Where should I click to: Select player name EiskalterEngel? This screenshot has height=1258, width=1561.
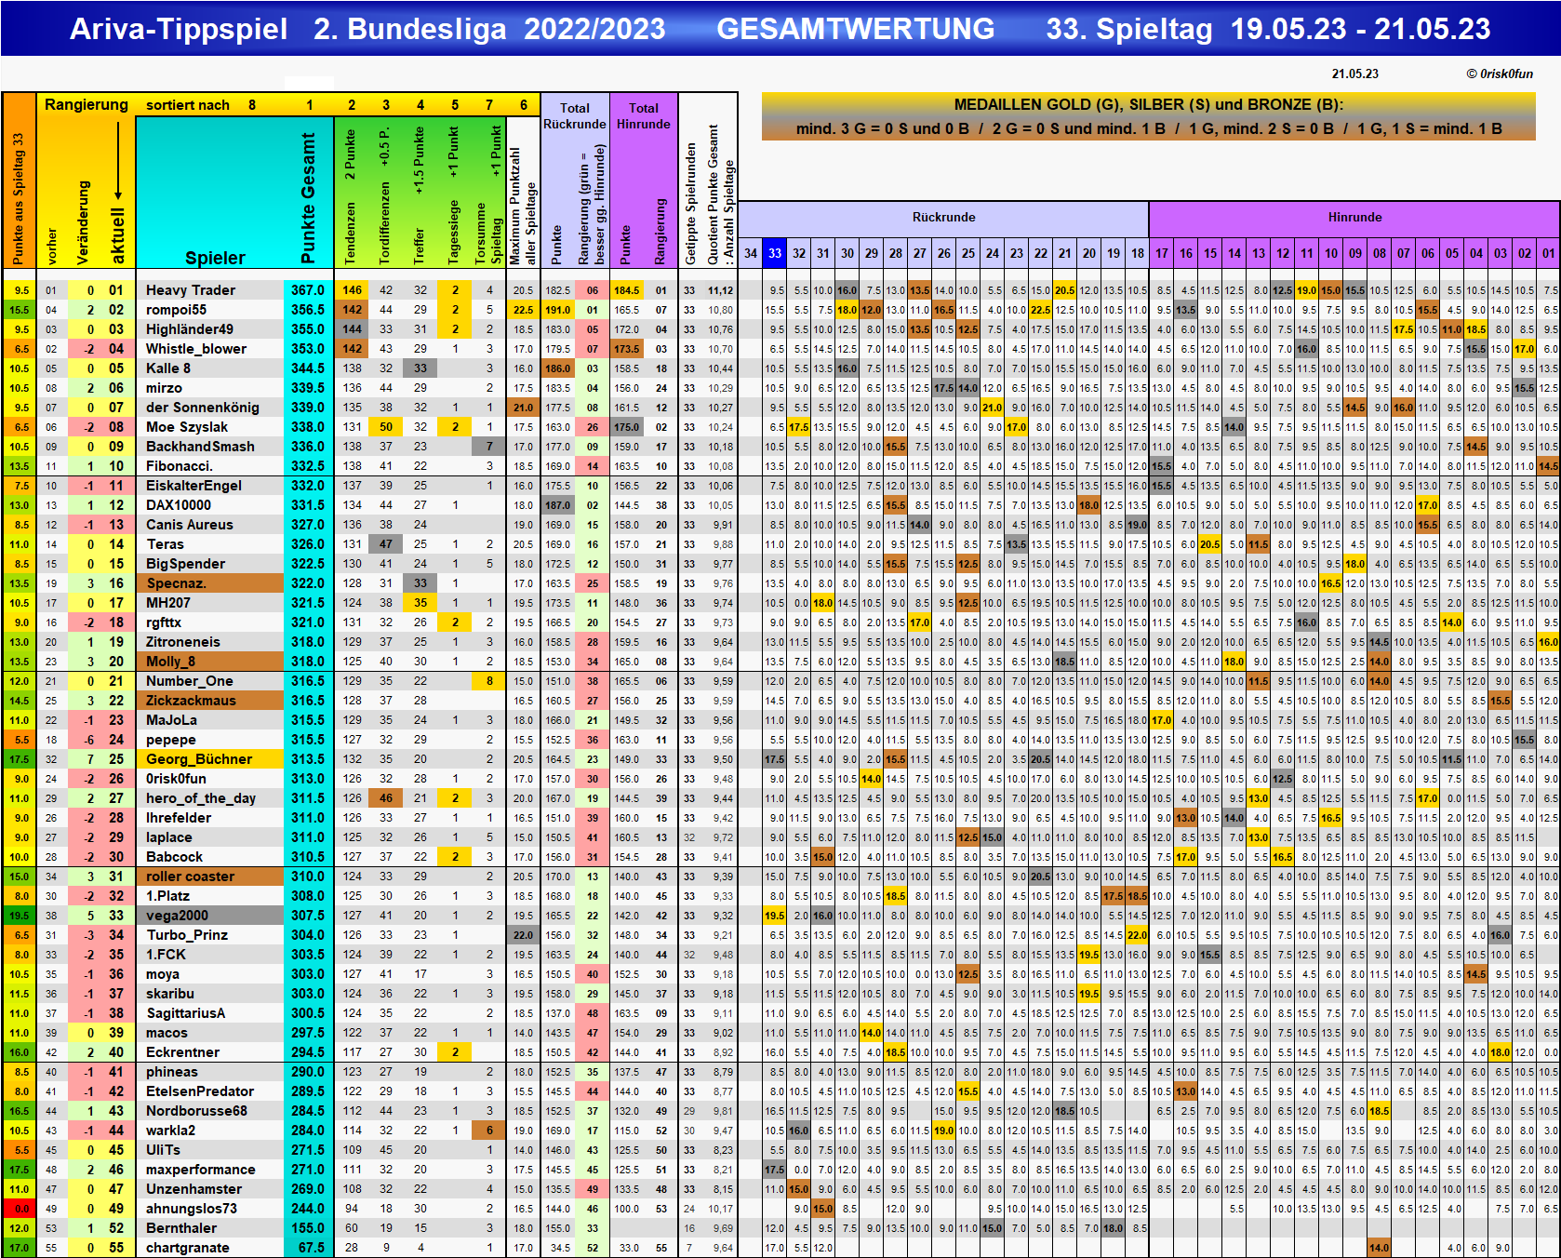click(193, 486)
